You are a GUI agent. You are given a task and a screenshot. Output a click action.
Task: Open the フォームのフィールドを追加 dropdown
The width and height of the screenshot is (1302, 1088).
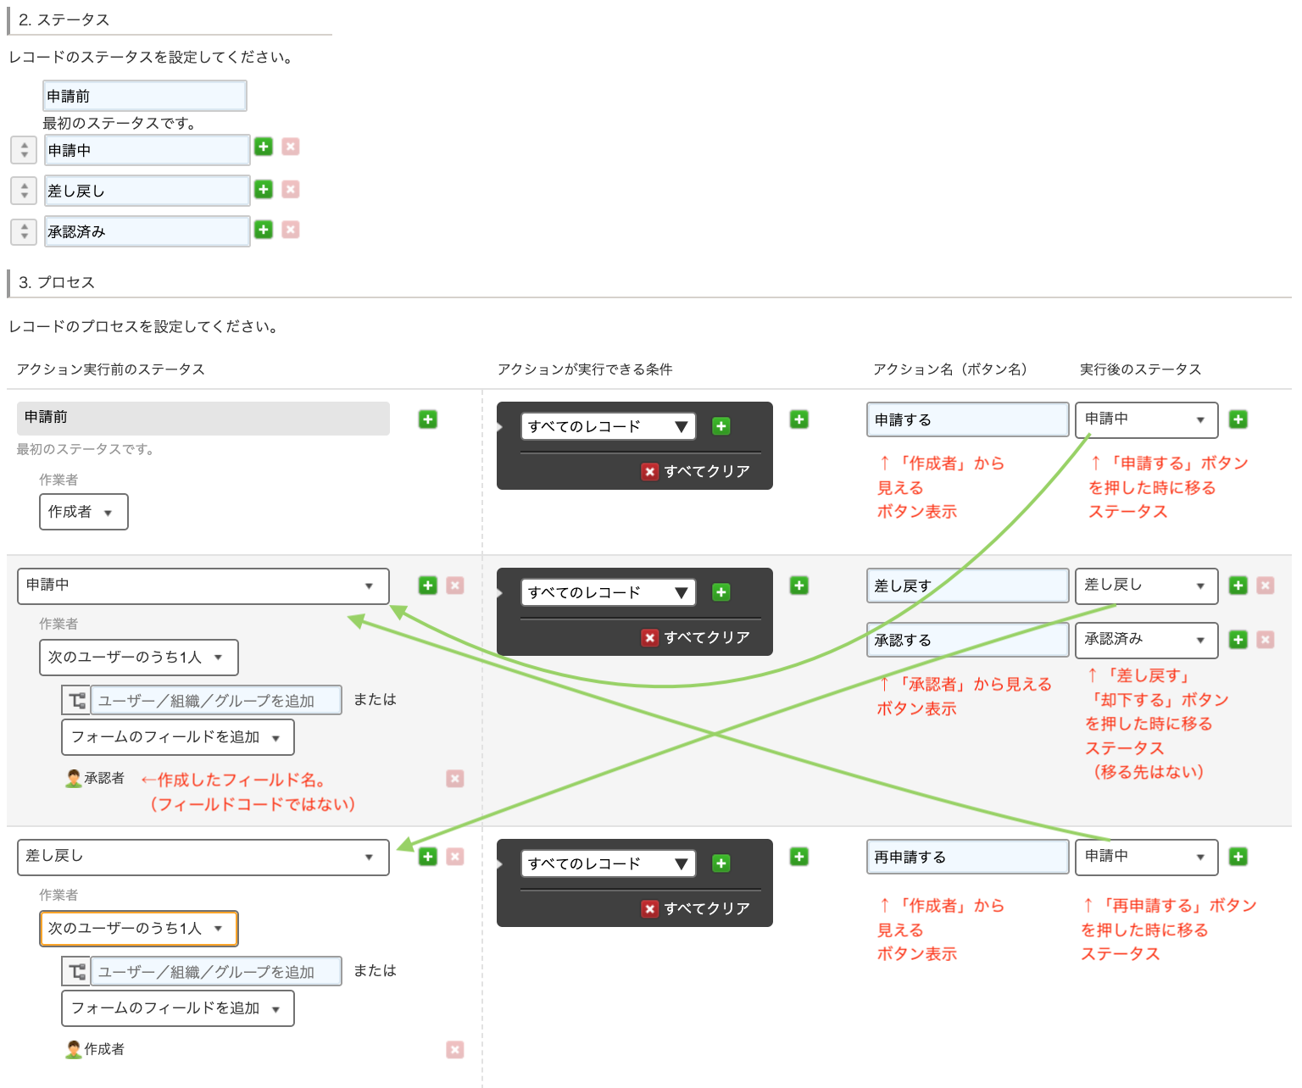point(177,736)
